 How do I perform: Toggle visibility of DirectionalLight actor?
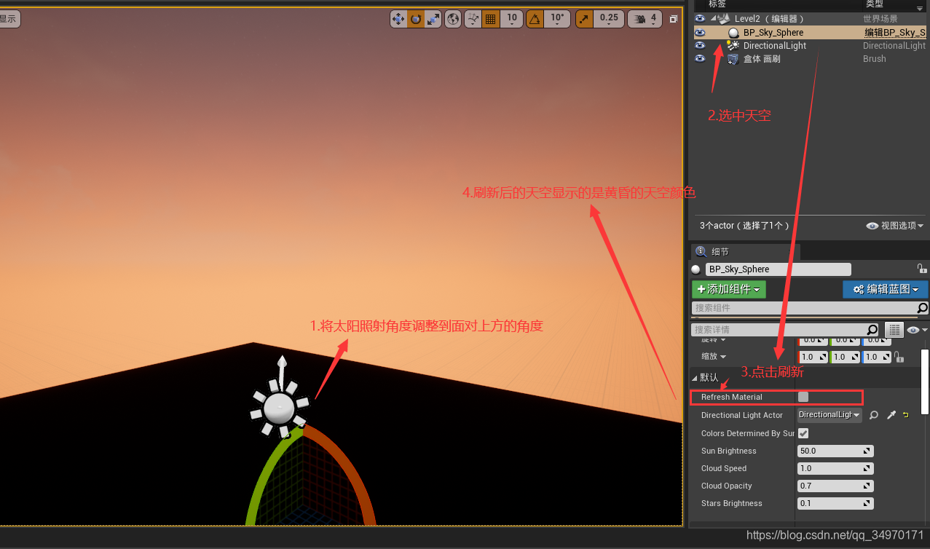[x=700, y=45]
